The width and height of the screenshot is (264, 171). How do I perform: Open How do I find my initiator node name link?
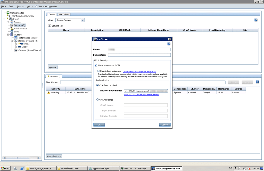[141, 94]
